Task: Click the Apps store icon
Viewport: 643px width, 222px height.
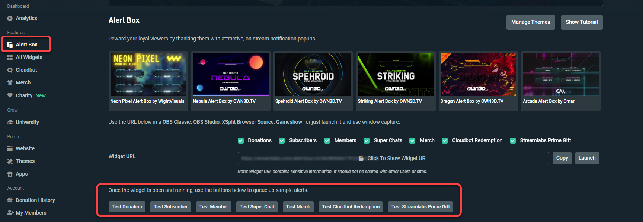Action: click(10, 174)
